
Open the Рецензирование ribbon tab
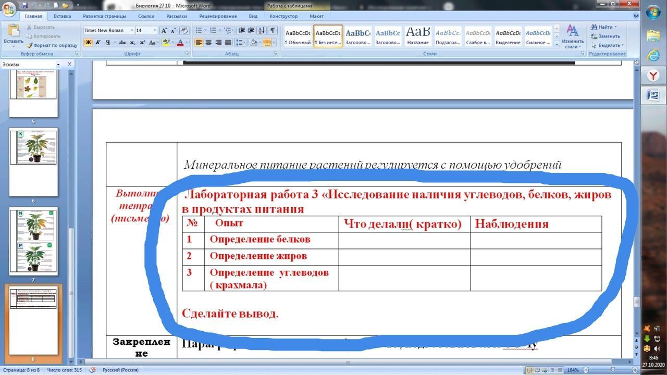point(217,16)
